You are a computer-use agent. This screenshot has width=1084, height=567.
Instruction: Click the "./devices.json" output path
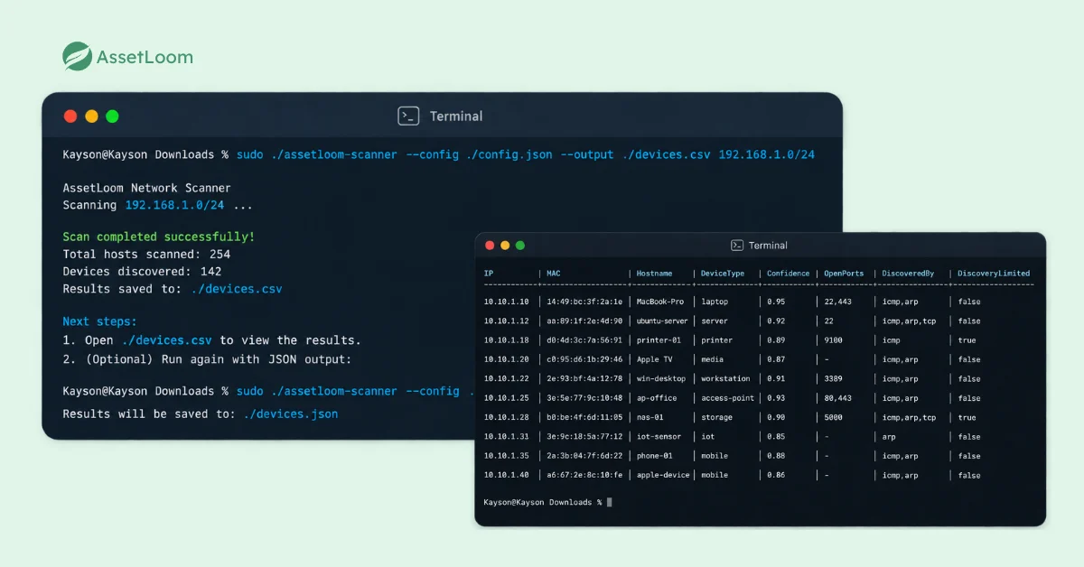pos(291,414)
